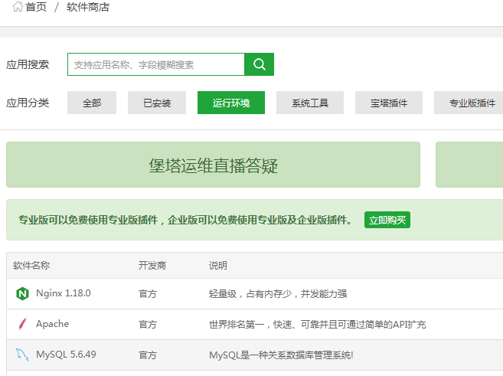
Task: Click 官方 in the Apache row
Action: (148, 325)
